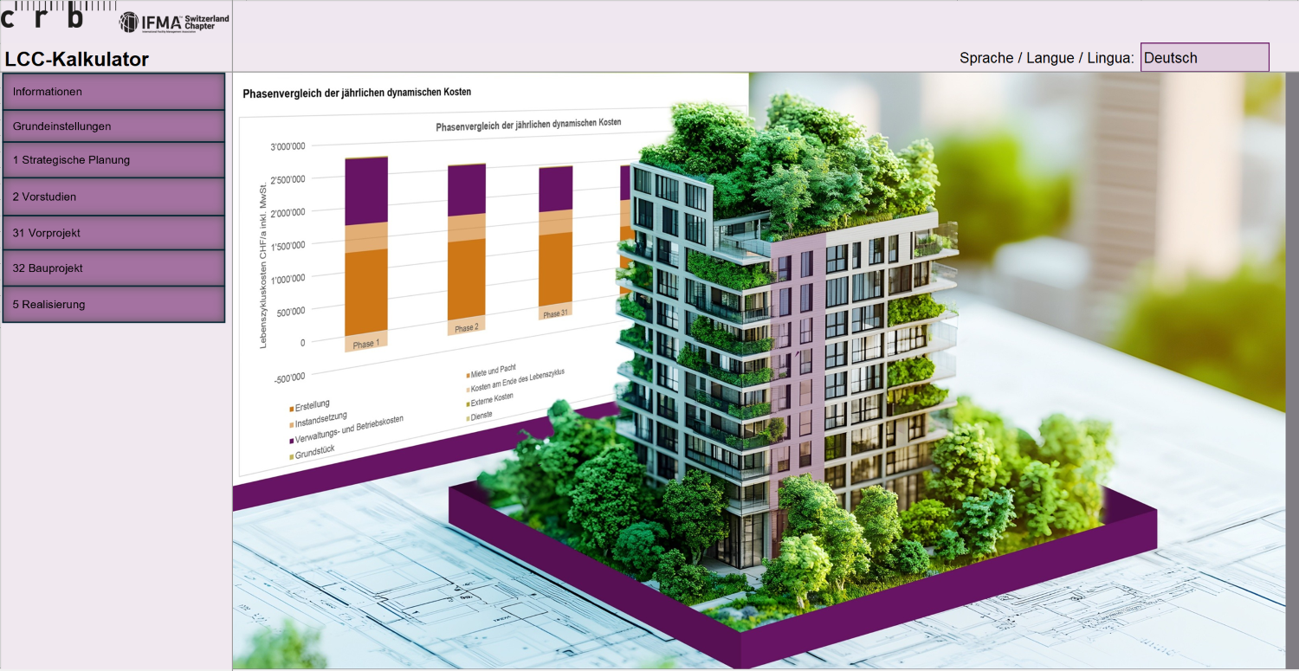
Task: Select 1 Strategische Planung phase
Action: [113, 160]
